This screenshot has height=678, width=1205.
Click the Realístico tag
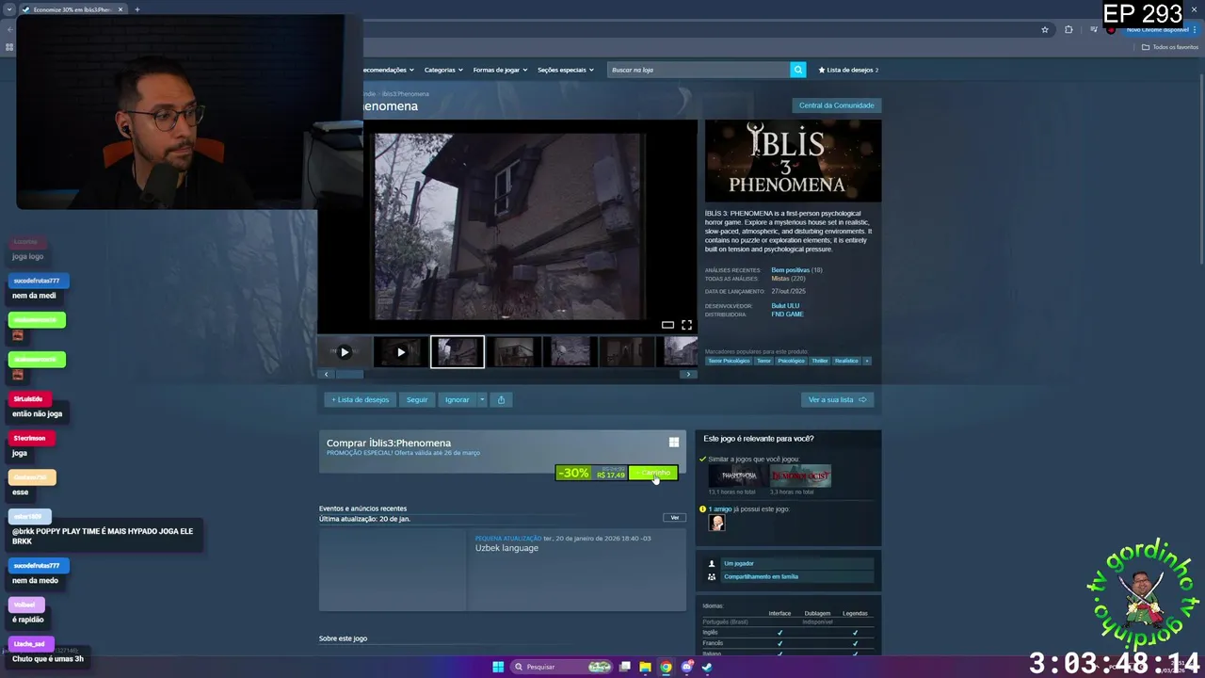[x=846, y=361]
